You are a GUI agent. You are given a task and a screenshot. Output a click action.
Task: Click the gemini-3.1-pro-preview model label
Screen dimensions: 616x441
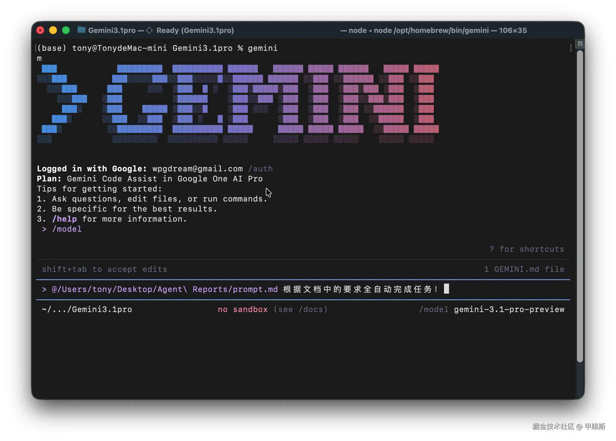coord(509,309)
